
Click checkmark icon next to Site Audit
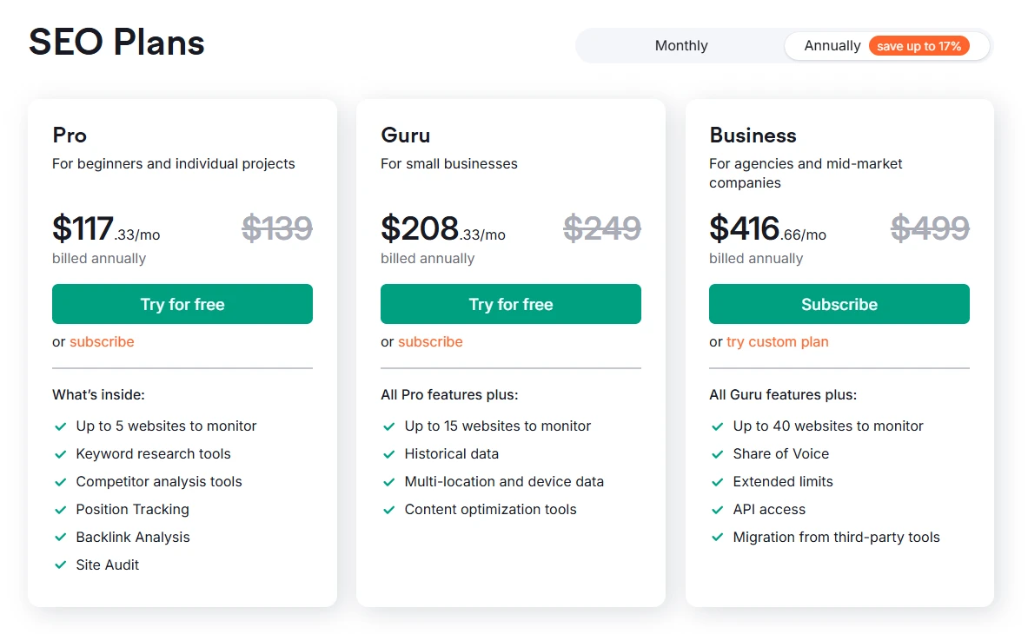[61, 565]
